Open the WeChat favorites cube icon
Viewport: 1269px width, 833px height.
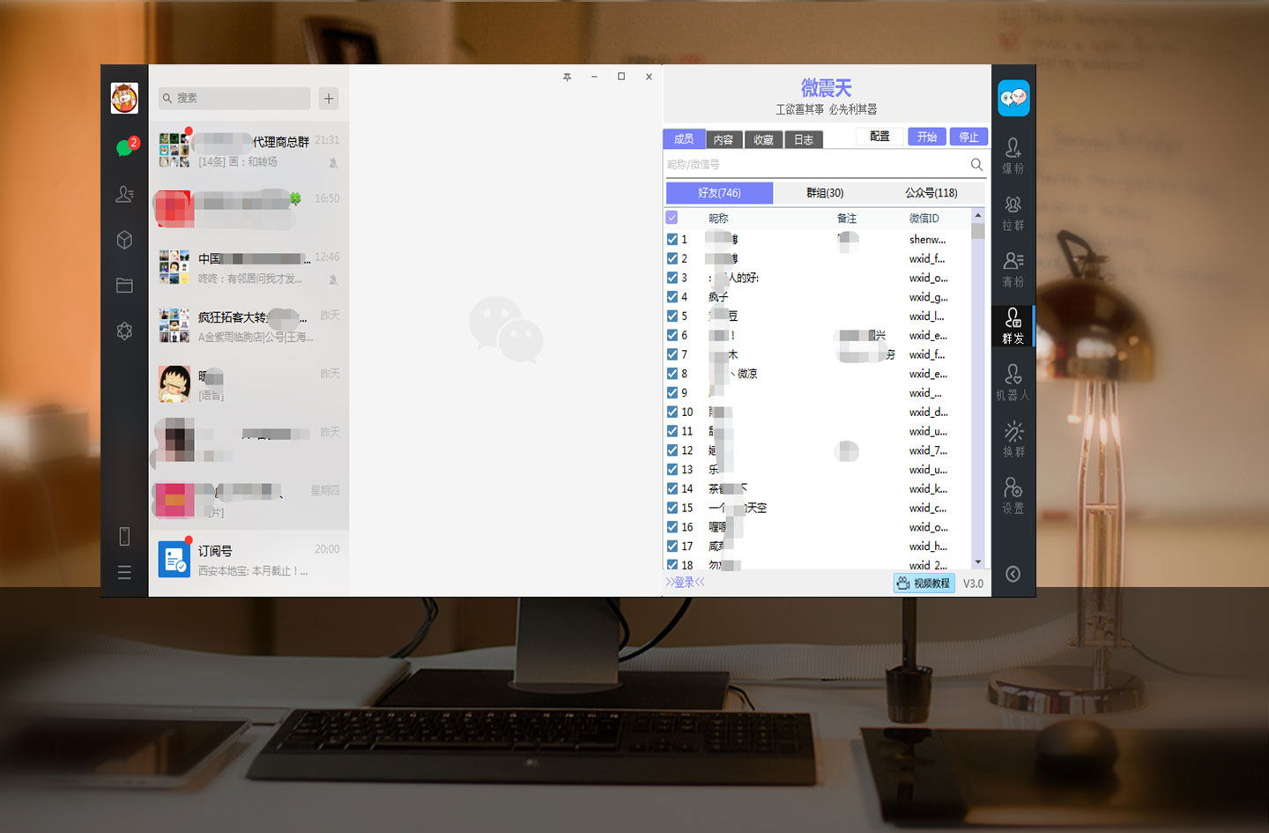click(124, 240)
